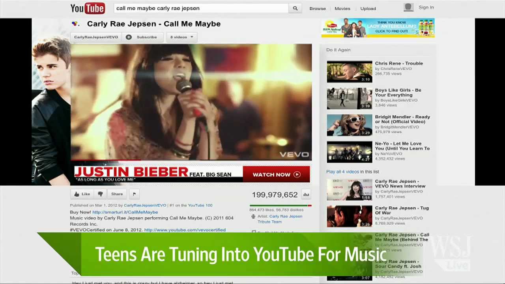Open the video statistics chart icon

(x=306, y=194)
